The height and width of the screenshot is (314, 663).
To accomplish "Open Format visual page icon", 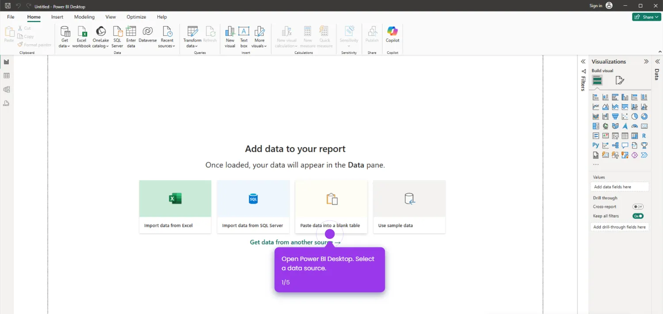I will click(620, 80).
